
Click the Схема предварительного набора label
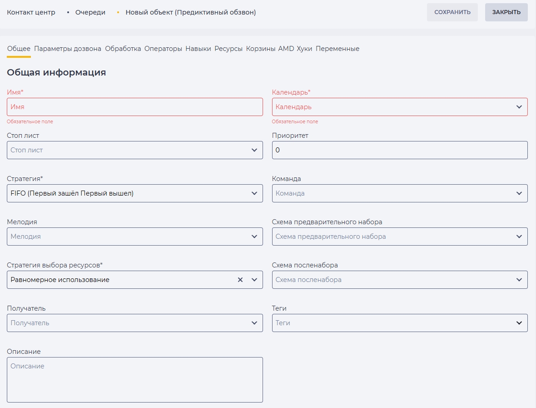tap(327, 222)
